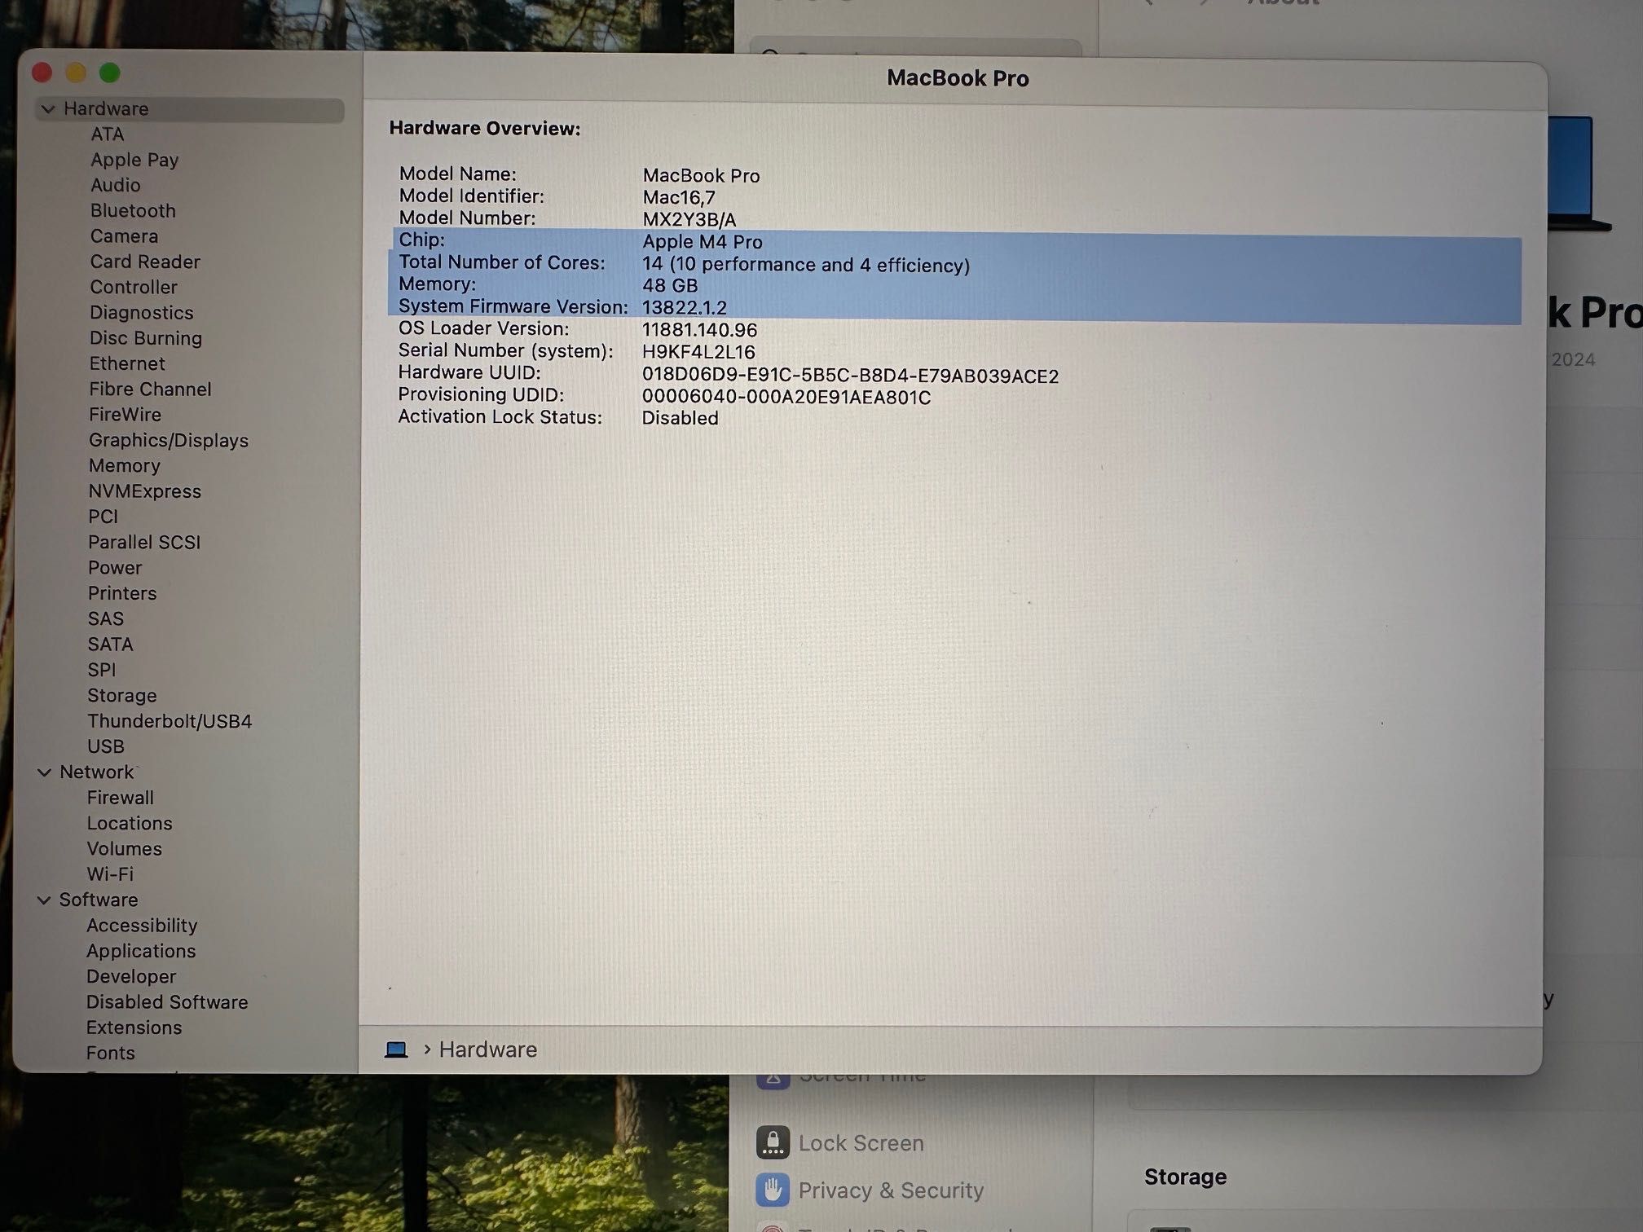Select Volumes under Network

[x=125, y=849]
